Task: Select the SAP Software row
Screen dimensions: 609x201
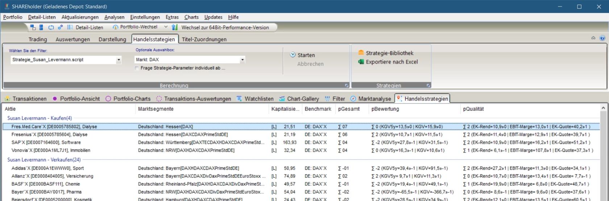Action: click(x=301, y=143)
